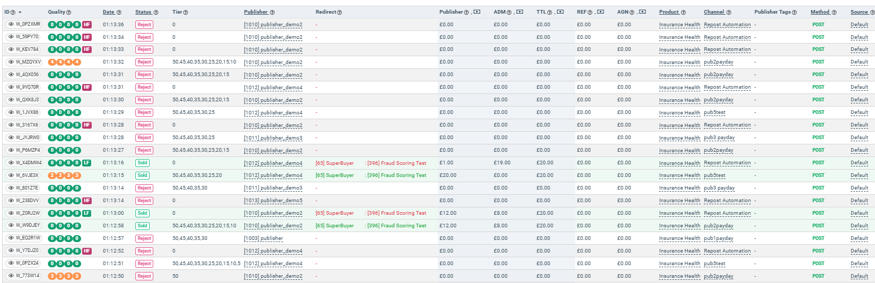
Task: Open the Tier column help icon
Action: [x=185, y=12]
